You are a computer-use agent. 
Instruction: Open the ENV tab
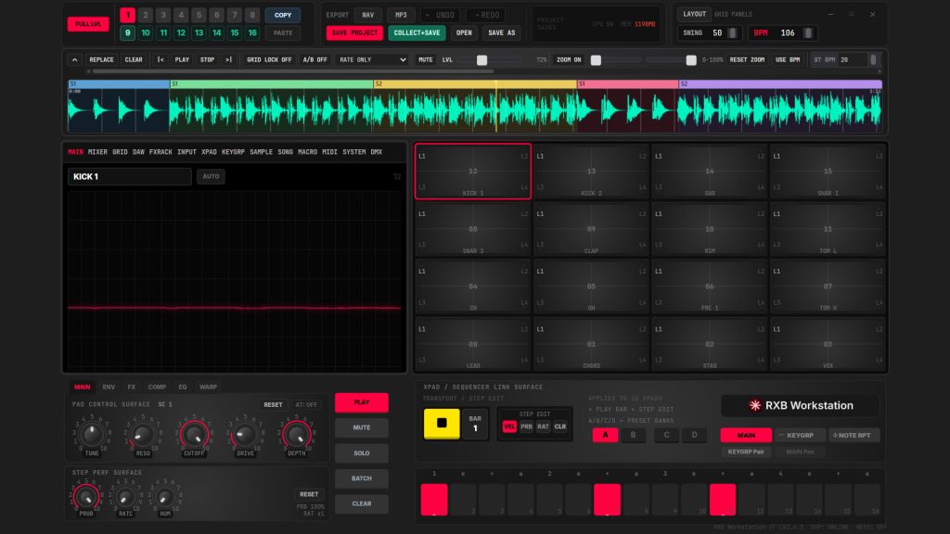[109, 387]
